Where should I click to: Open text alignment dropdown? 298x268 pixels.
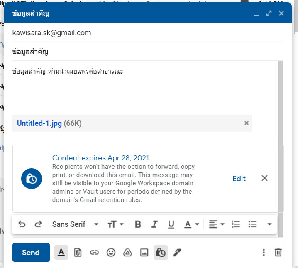click(x=217, y=224)
